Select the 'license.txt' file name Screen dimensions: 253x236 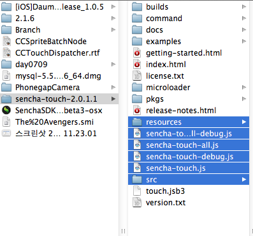pyautogui.click(x=165, y=76)
